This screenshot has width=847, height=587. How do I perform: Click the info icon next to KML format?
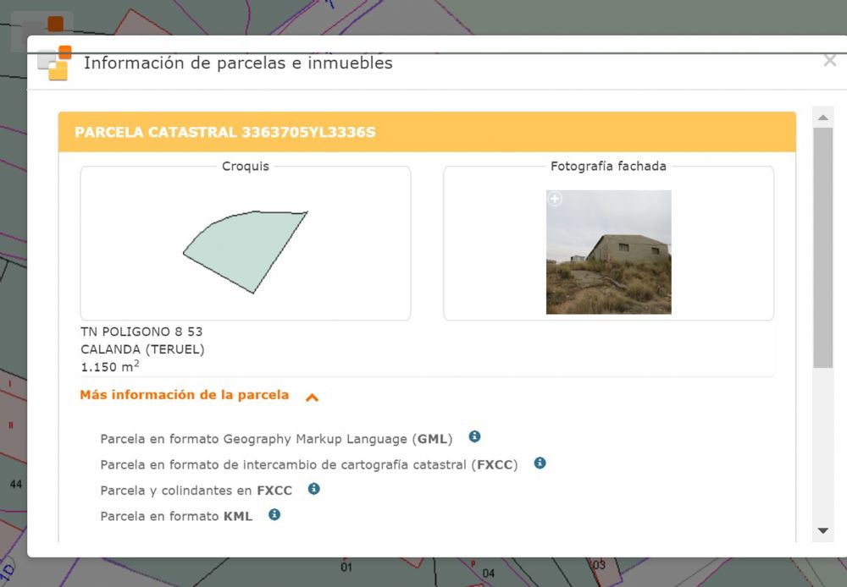[x=274, y=515]
